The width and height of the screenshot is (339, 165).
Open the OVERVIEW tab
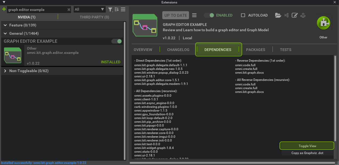[x=143, y=50]
